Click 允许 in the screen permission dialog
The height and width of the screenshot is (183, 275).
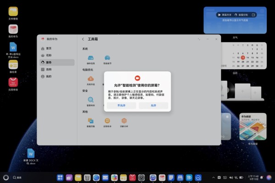(153, 105)
